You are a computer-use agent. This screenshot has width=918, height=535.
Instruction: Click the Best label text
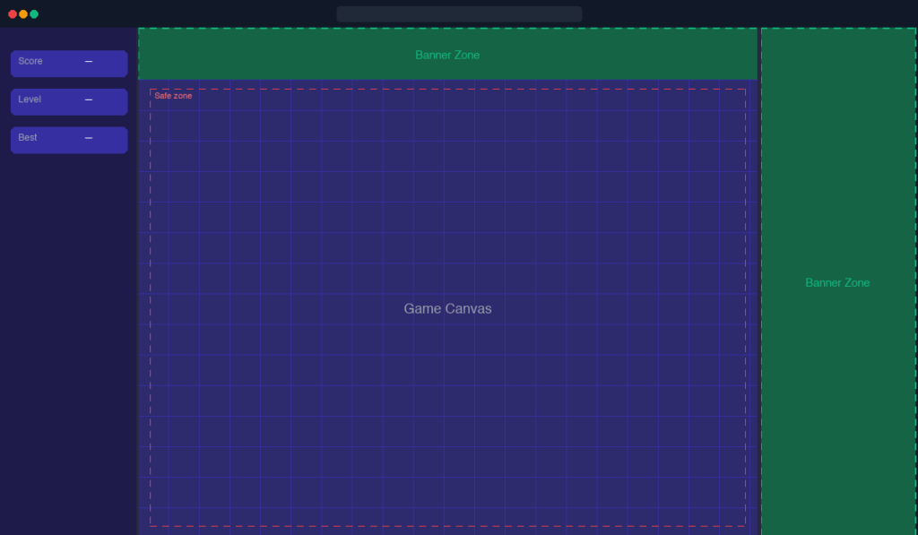coord(28,138)
